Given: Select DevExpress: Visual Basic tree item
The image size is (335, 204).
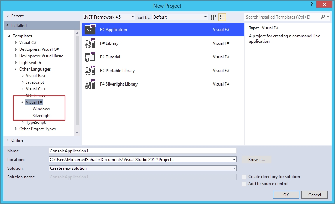Looking at the screenshot, I should 41,56.
